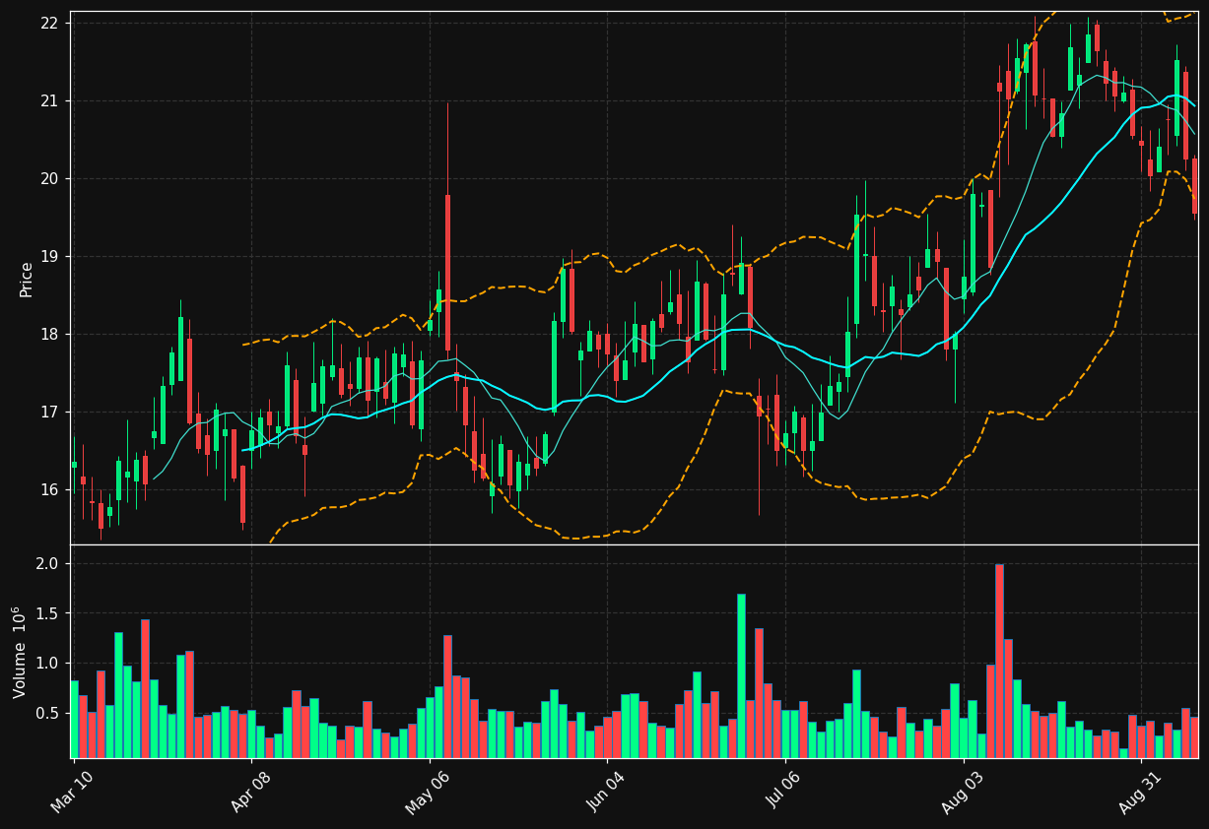Select the 20 price tick label
Viewport: 1209px width, 829px height.
tap(51, 178)
